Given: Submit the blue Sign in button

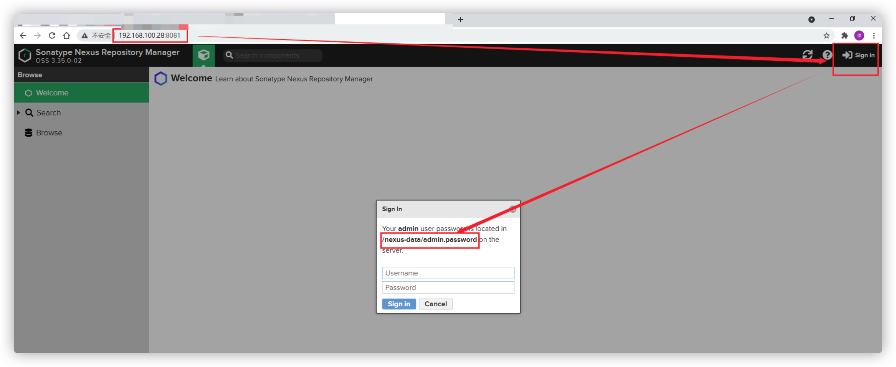Looking at the screenshot, I should point(399,304).
